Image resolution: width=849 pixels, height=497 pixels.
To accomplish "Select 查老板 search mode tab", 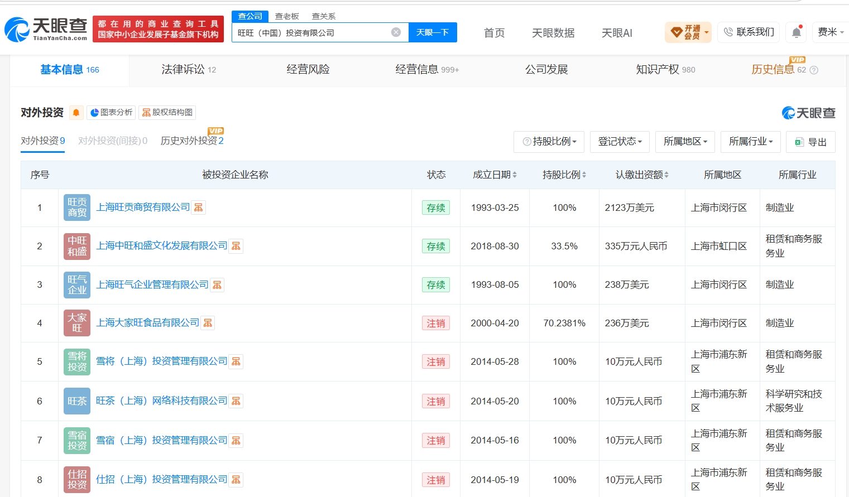I will click(287, 16).
